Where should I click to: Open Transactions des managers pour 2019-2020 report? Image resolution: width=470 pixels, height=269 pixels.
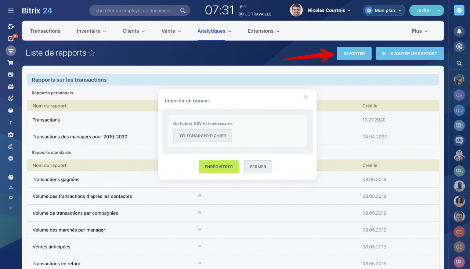pyautogui.click(x=80, y=137)
